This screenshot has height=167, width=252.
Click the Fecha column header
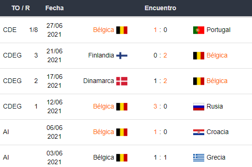[x=55, y=8]
